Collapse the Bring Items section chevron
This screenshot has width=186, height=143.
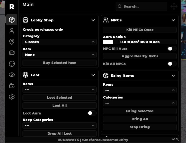173,75
